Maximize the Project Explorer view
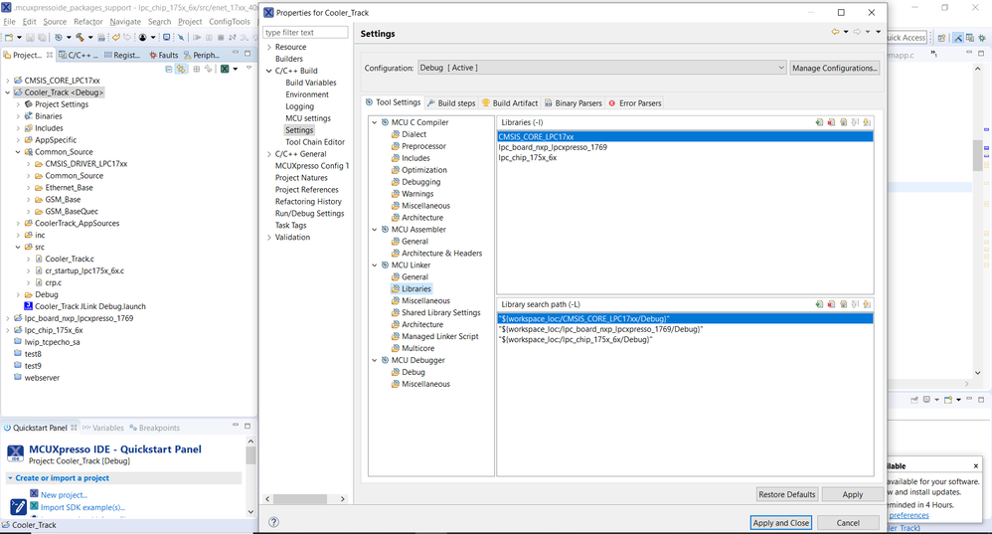992x534 pixels. click(248, 54)
